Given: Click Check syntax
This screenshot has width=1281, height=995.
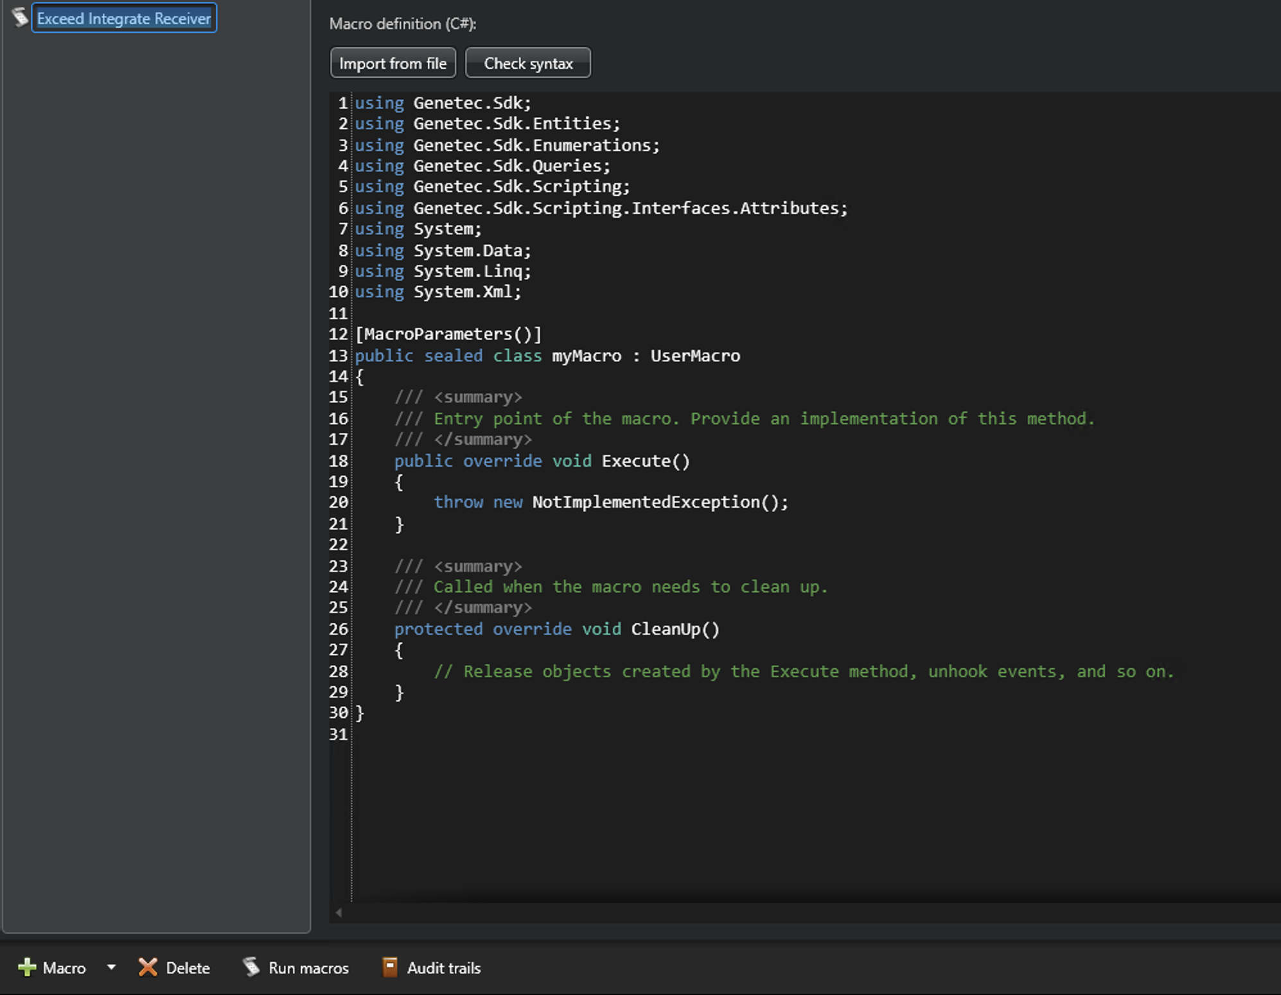Looking at the screenshot, I should coord(527,62).
